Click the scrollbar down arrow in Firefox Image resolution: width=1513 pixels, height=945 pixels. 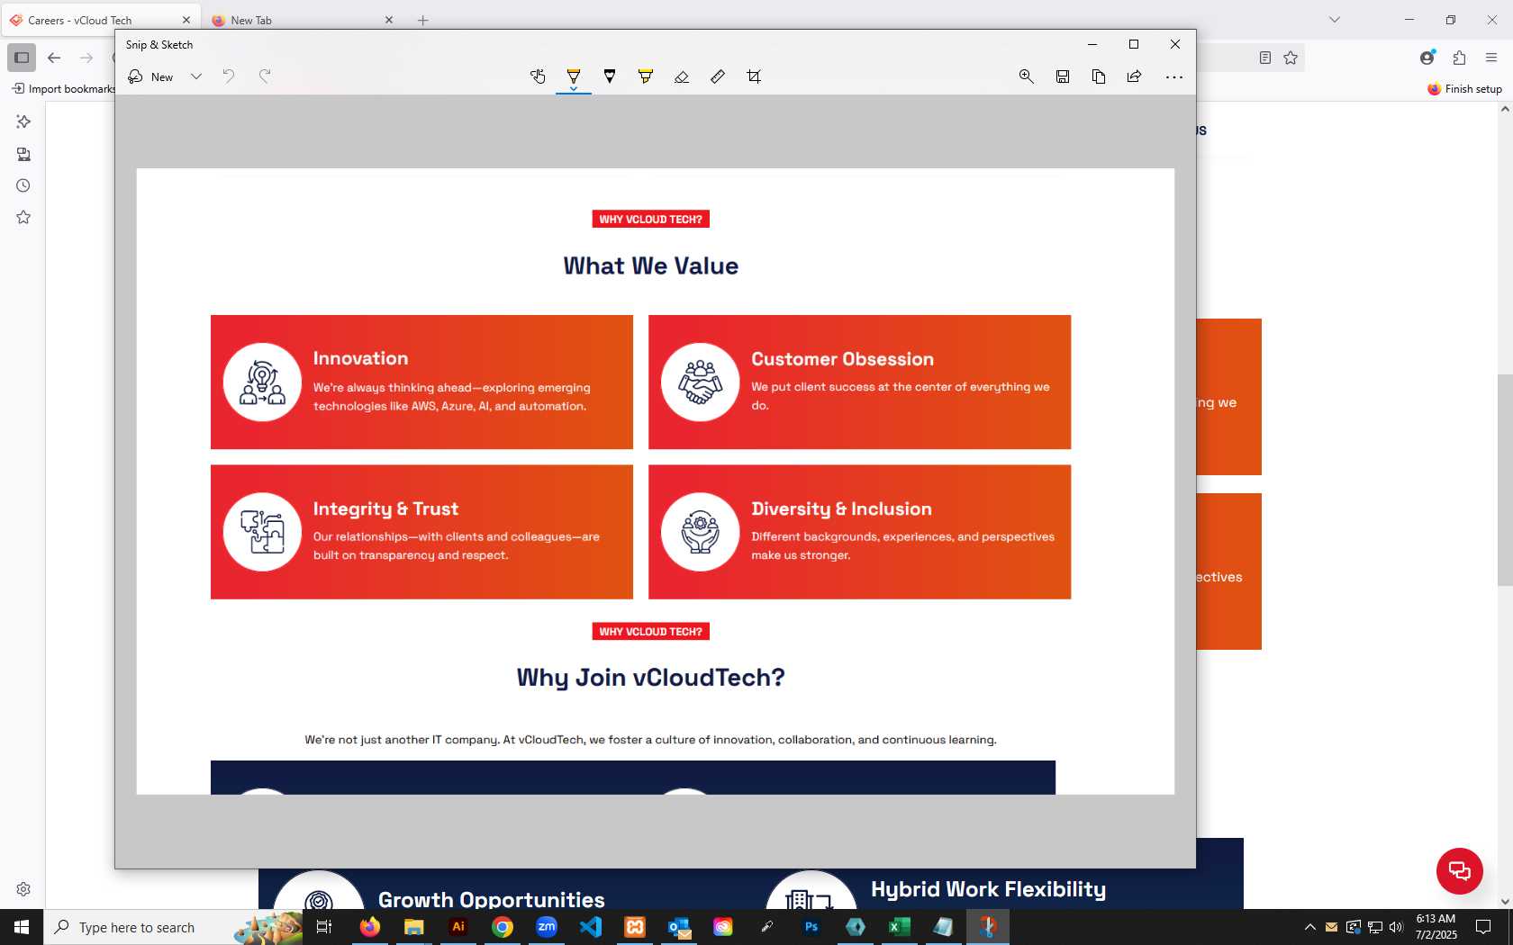coord(1505,901)
